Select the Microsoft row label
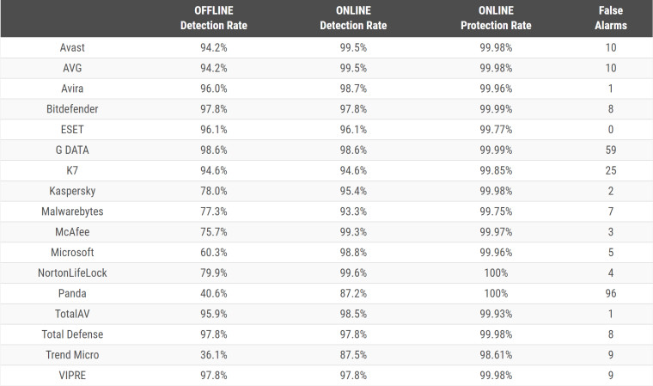Image resolution: width=653 pixels, height=386 pixels. [72, 253]
